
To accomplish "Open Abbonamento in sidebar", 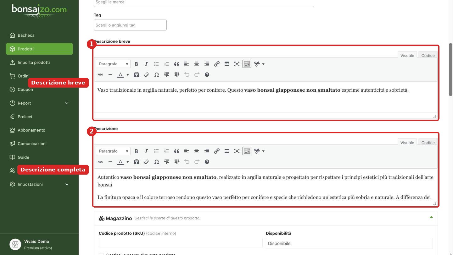I will tap(39, 130).
